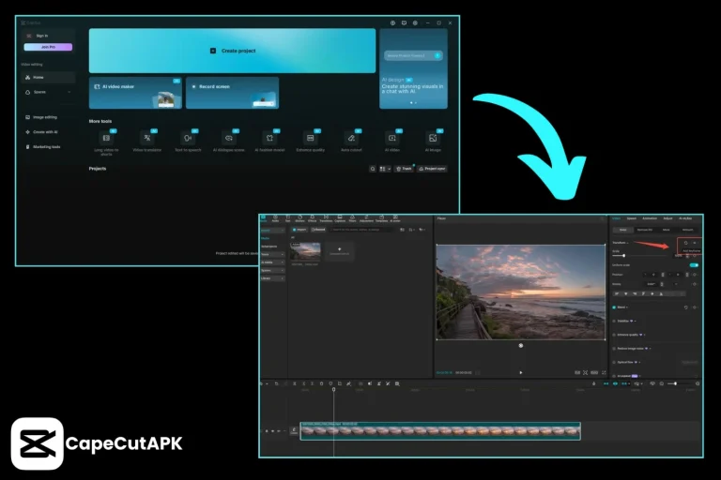Click the fullscreen icon in the player

(604, 372)
